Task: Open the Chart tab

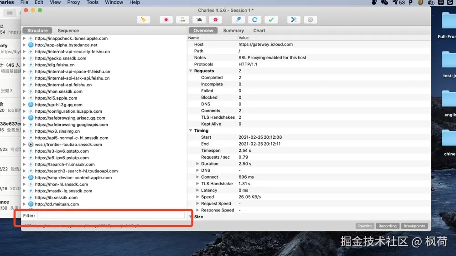Action: pos(259,30)
